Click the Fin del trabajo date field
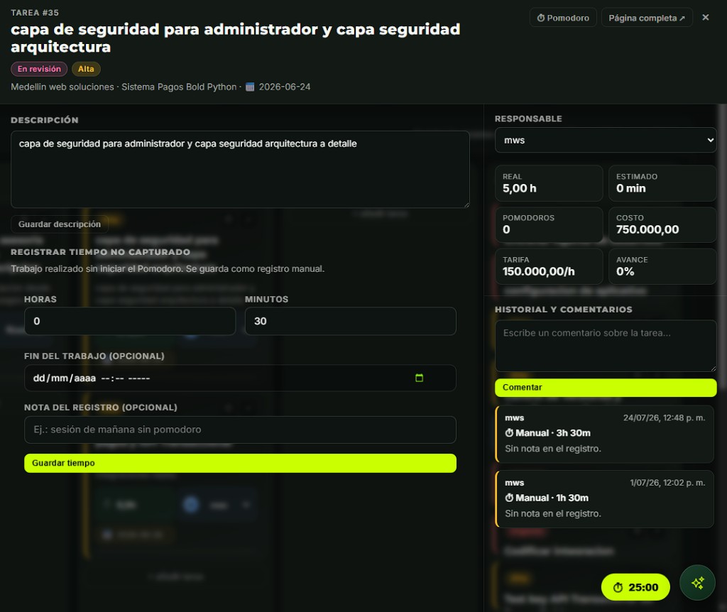 click(x=240, y=378)
